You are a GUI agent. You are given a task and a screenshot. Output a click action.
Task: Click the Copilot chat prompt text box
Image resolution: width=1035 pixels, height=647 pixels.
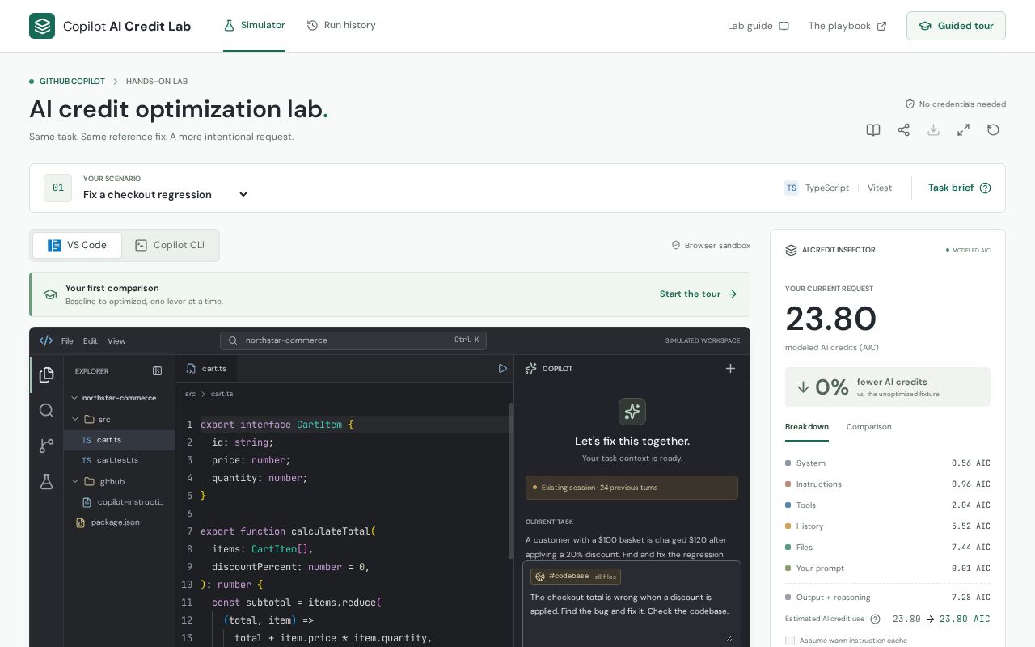coord(632,615)
